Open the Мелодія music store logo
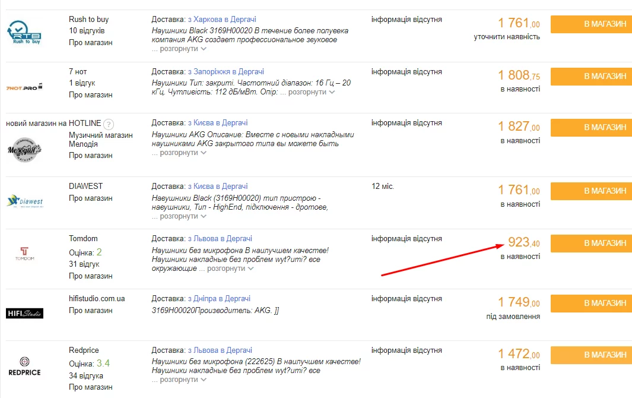Screen dimensions: 632x398 (x=24, y=150)
